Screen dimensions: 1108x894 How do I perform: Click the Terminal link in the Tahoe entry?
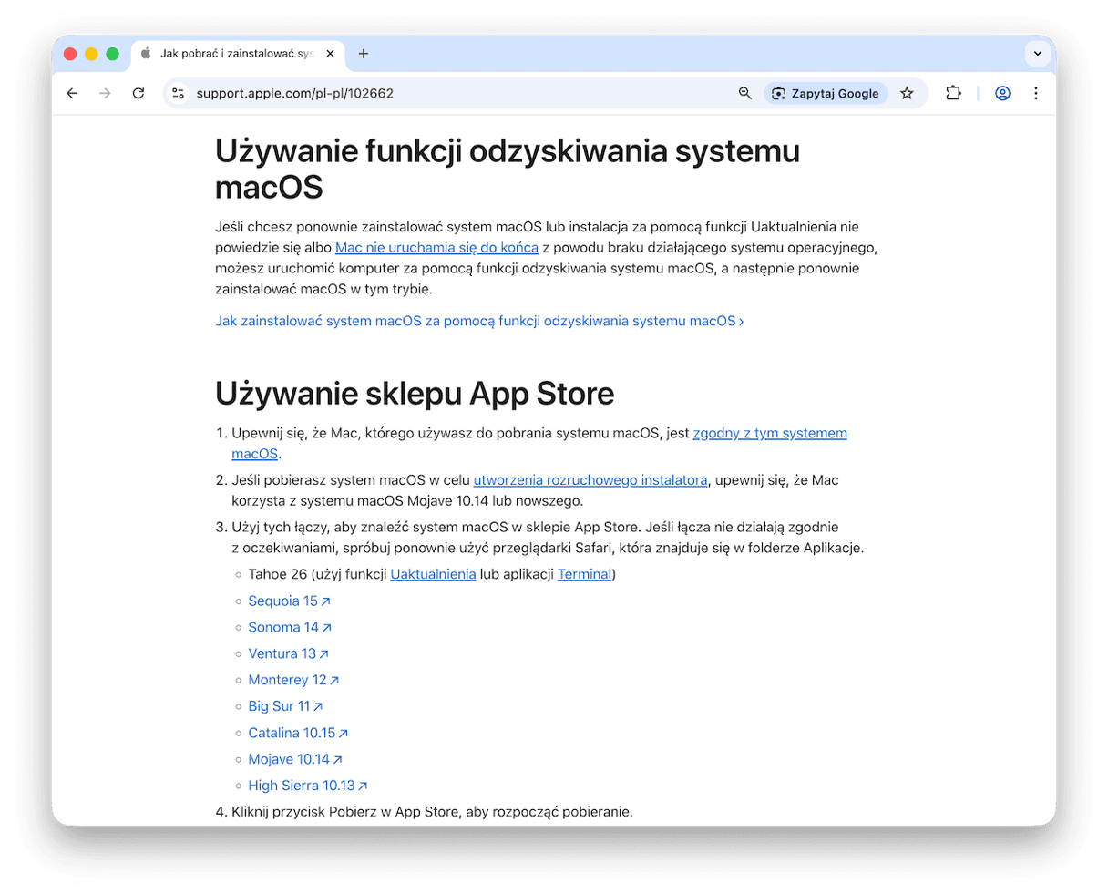coord(584,574)
